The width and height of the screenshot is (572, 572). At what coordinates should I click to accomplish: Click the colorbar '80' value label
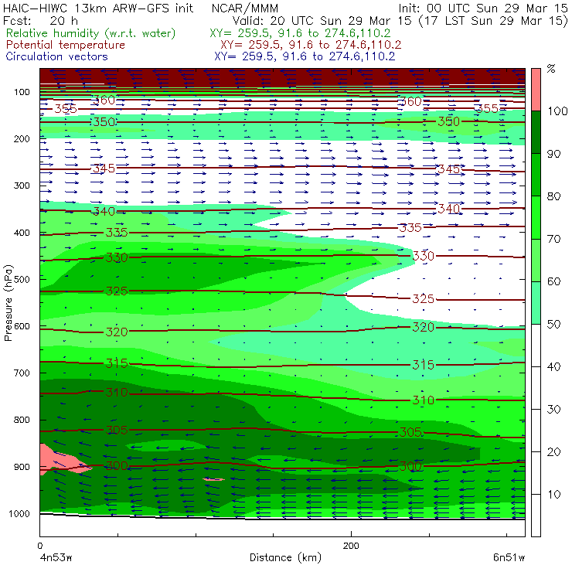(553, 196)
